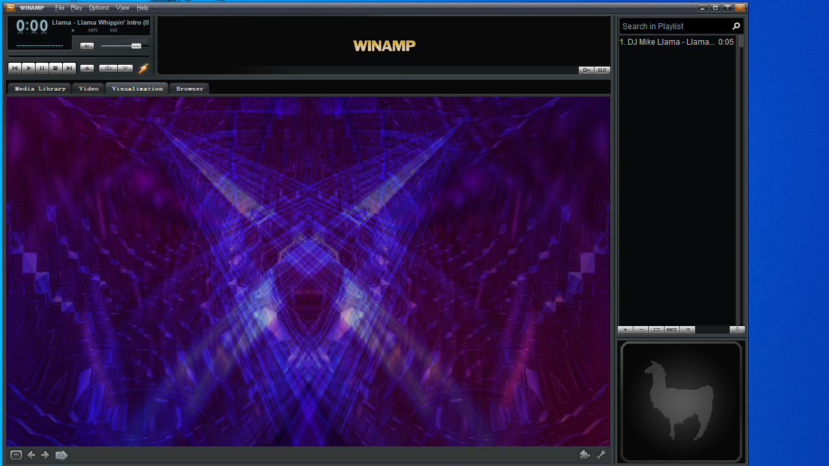Click the wrench to configure the visualizer
This screenshot has width=829, height=466.
click(x=601, y=455)
